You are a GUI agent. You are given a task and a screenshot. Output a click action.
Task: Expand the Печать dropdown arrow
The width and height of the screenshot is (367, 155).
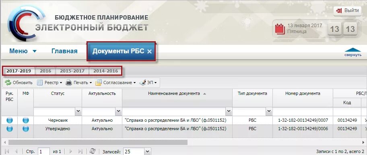91,83
